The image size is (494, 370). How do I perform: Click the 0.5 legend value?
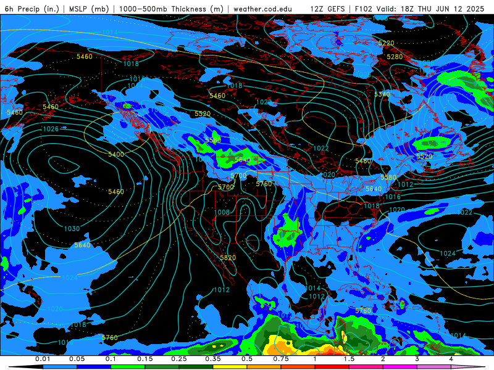[247, 359]
